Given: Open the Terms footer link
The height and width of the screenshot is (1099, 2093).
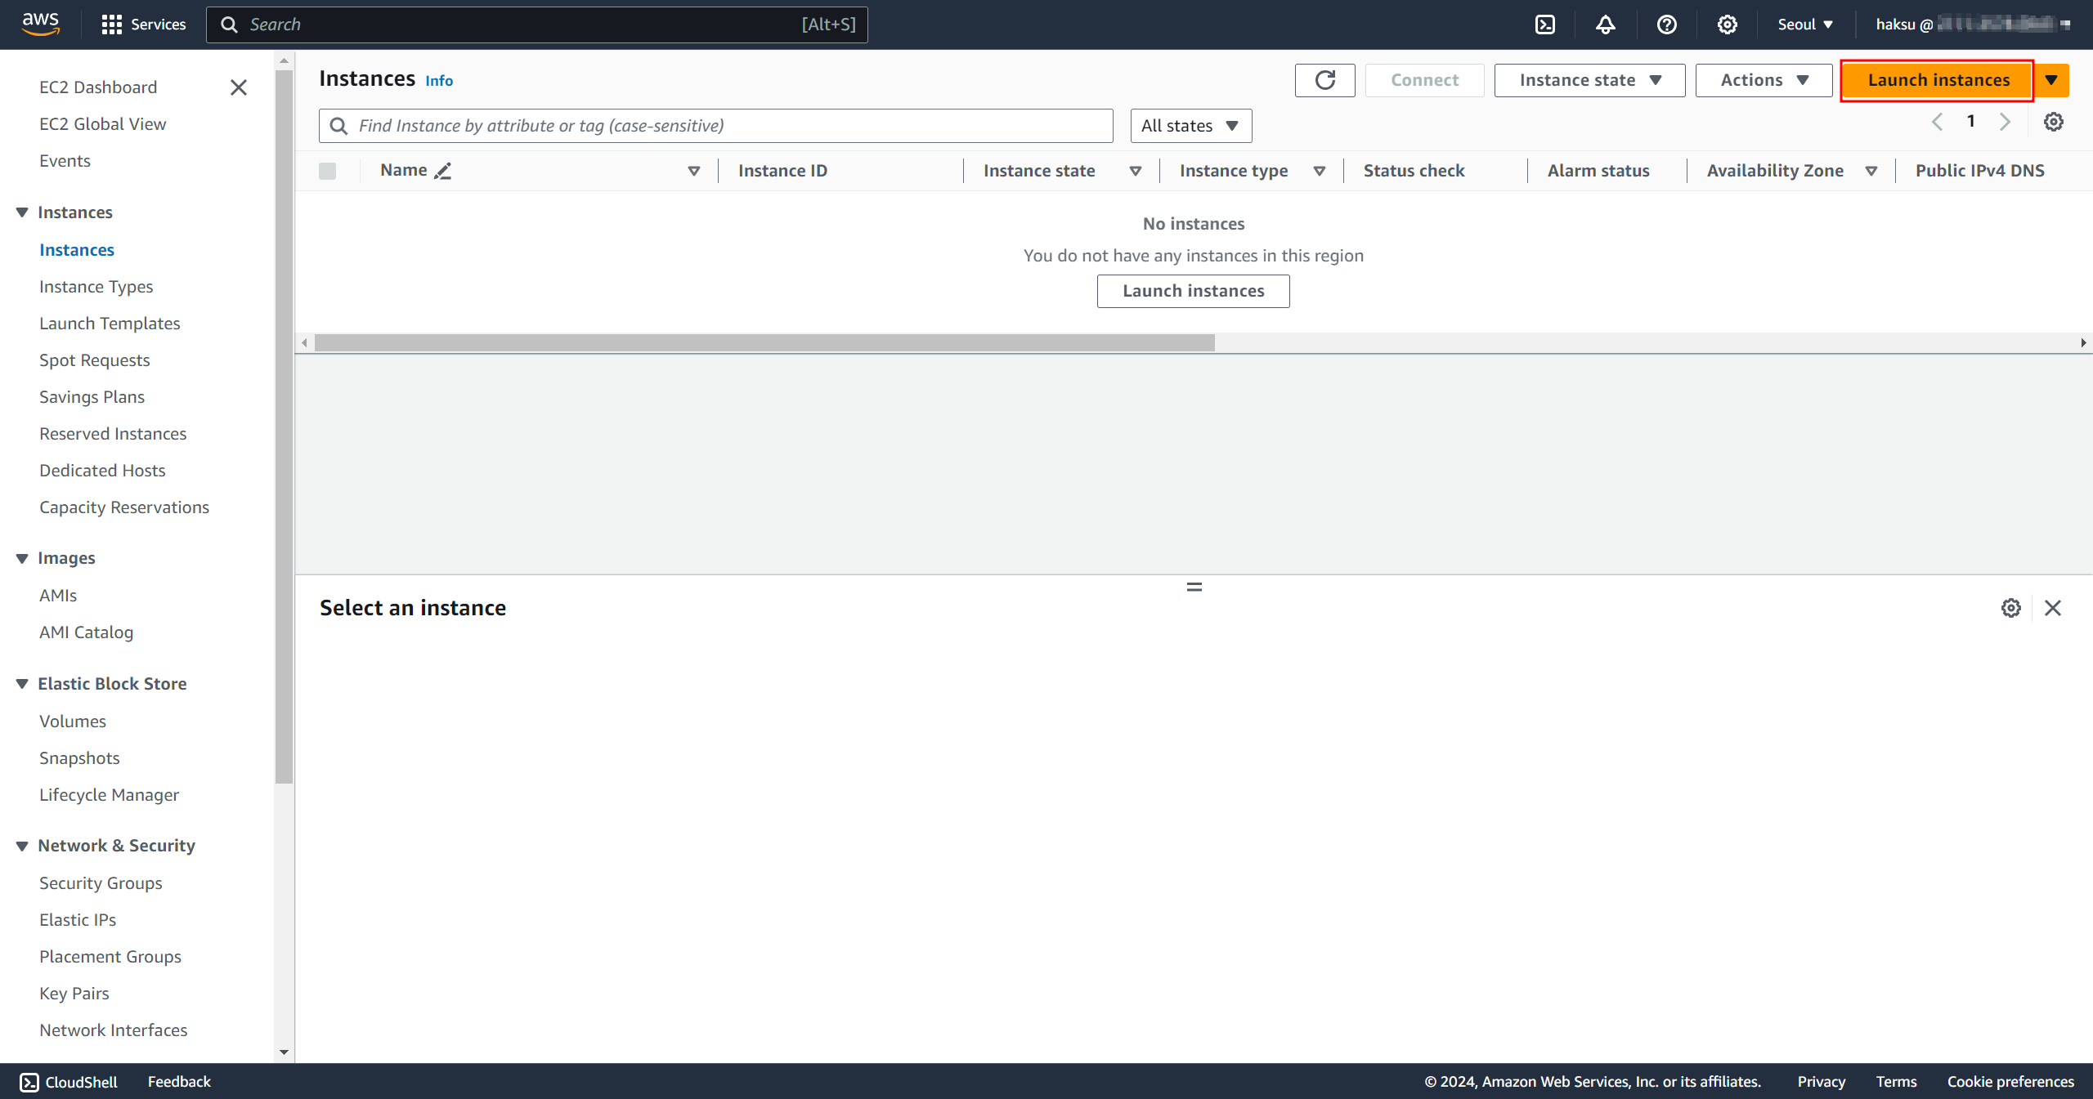Looking at the screenshot, I should [1896, 1082].
